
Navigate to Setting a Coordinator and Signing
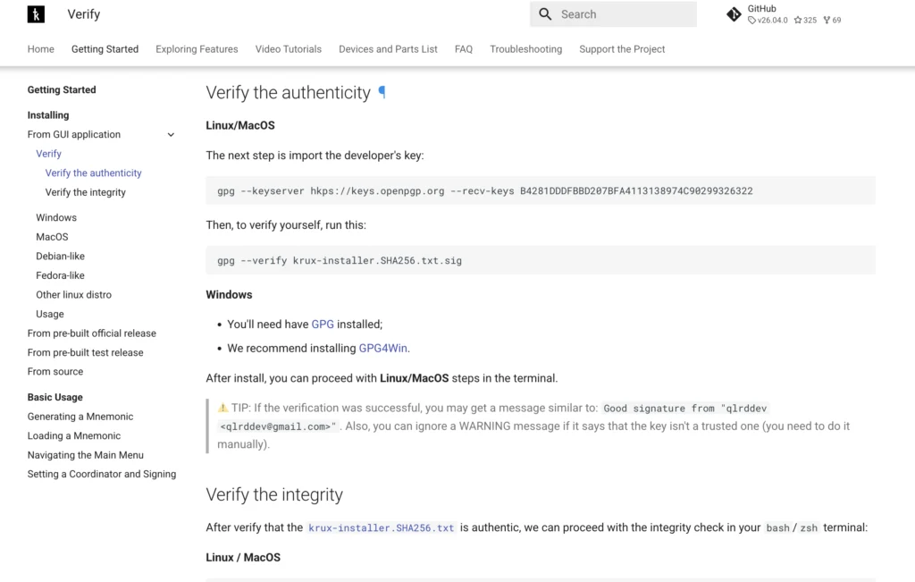click(101, 474)
